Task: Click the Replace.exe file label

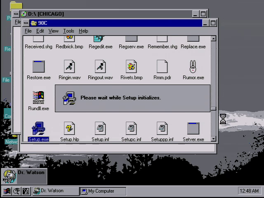Action: click(193, 47)
